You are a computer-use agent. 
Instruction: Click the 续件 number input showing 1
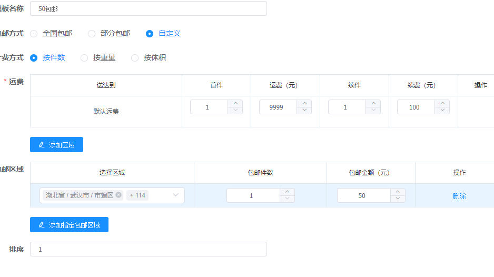pos(347,107)
